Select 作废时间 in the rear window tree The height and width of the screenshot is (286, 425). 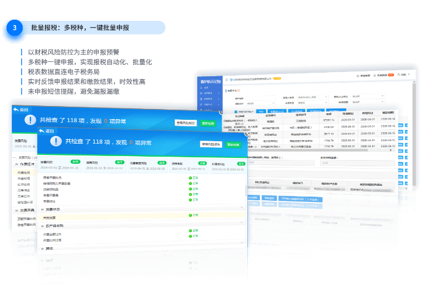(24, 179)
